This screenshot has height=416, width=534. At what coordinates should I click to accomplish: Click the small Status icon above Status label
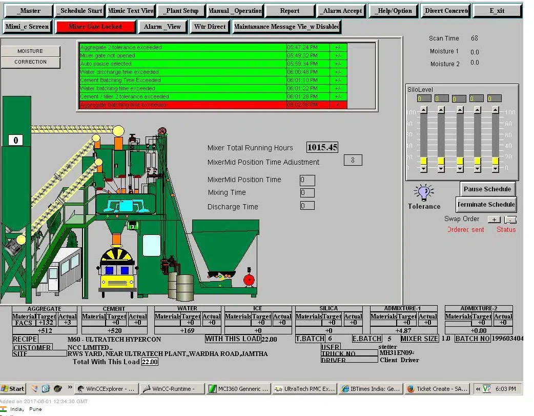[x=511, y=220]
